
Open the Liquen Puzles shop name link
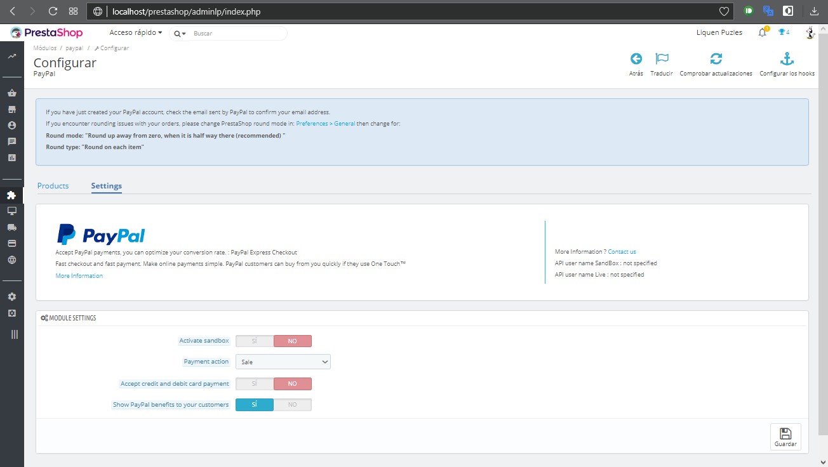point(719,32)
